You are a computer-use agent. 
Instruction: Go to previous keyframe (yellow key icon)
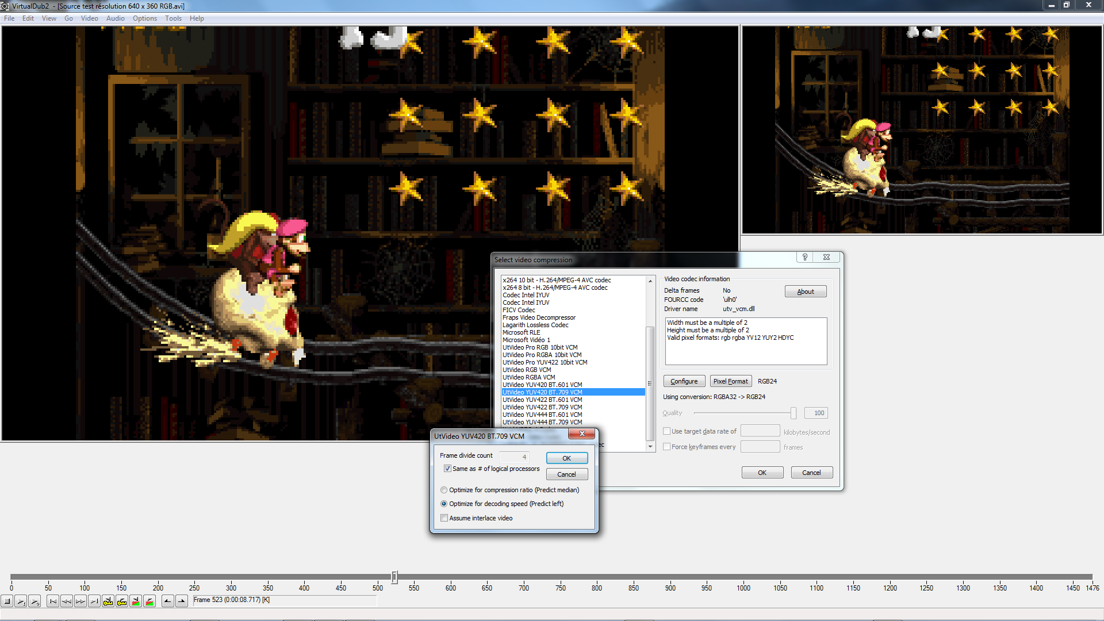[x=108, y=601]
